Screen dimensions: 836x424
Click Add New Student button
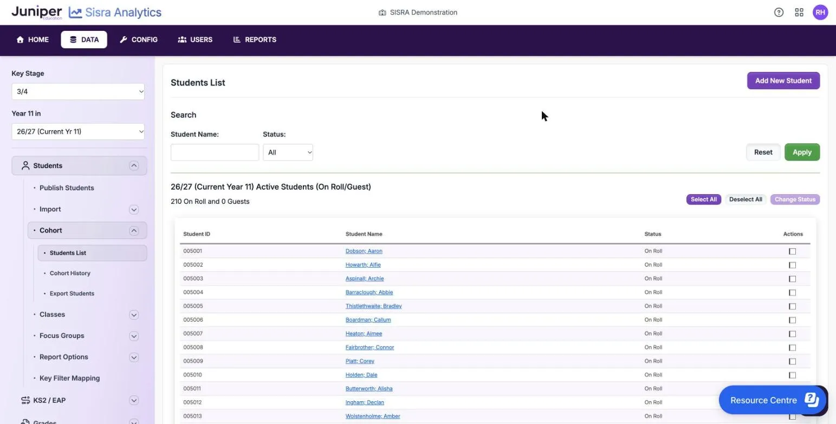pos(783,81)
